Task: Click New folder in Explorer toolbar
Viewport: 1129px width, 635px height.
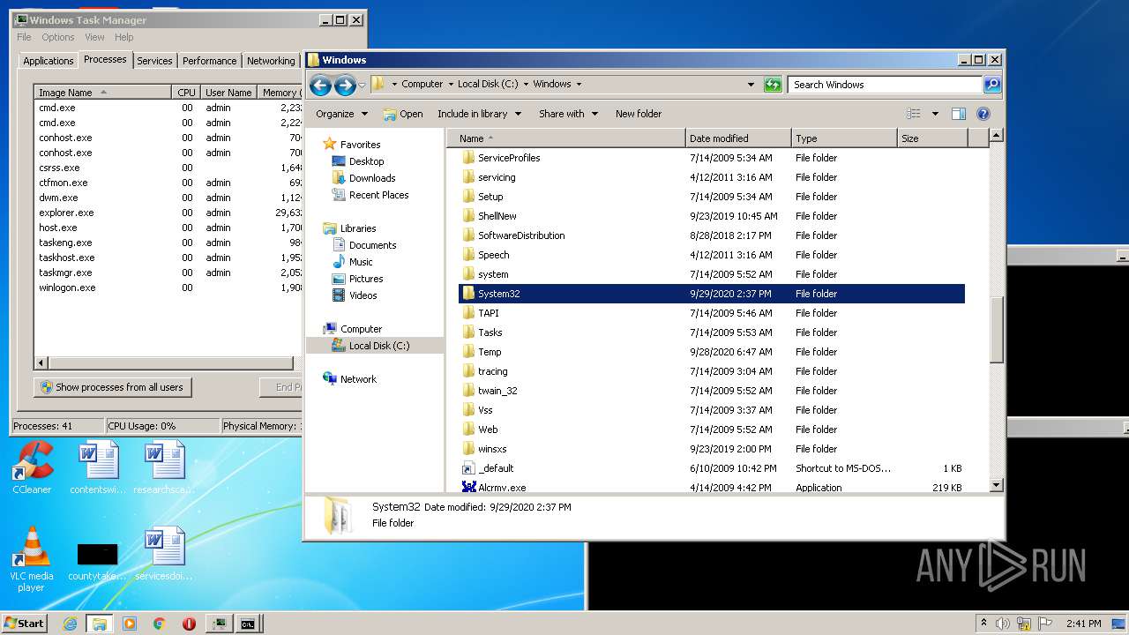Action: point(639,114)
